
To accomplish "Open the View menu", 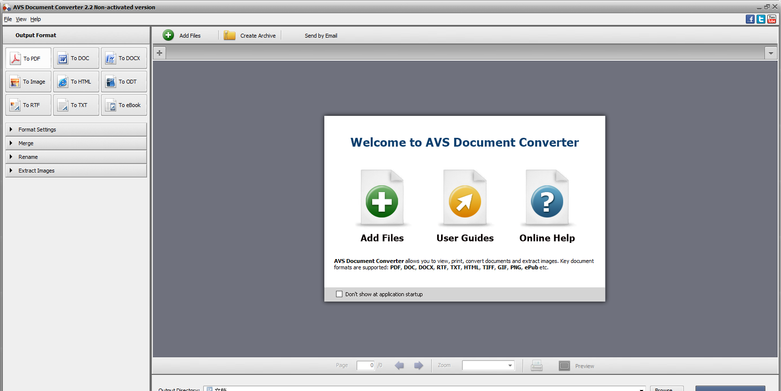I will [21, 19].
